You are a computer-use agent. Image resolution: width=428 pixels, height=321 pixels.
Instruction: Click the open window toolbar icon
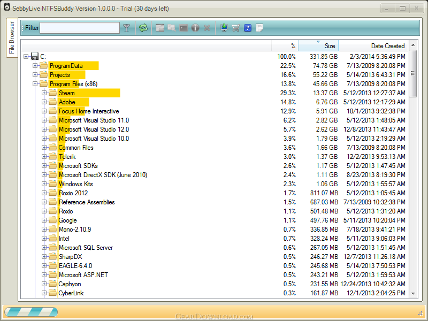coord(160,28)
